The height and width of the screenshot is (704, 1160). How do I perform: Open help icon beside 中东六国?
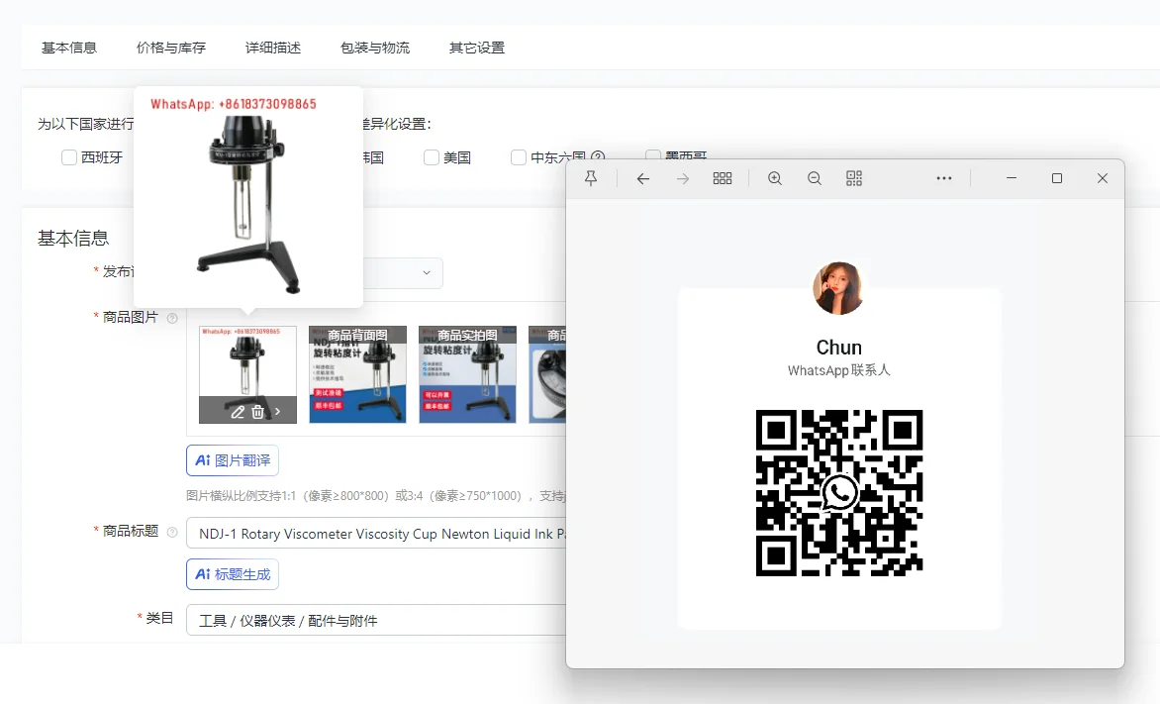[599, 156]
